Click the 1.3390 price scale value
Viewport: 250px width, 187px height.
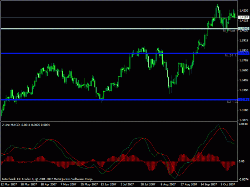(244, 90)
